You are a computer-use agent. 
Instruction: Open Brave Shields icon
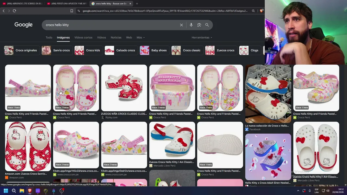[261, 11]
